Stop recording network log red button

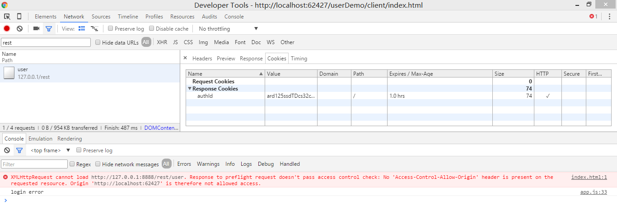pos(7,28)
